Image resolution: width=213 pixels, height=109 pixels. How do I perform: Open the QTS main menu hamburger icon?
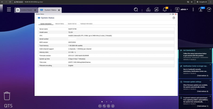[9, 9]
